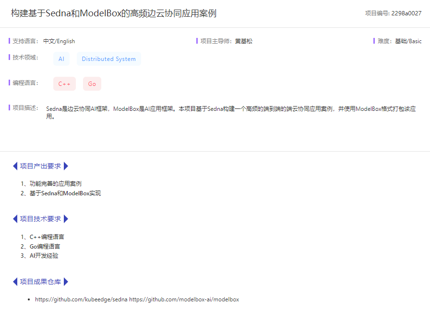This screenshot has width=430, height=310.
Task: Click output item 功能完善的应用案例
Action: 55,183
